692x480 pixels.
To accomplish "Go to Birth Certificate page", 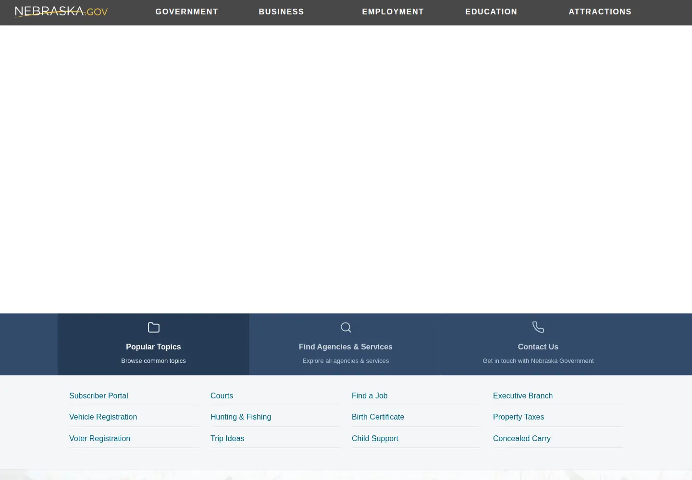I will click(378, 417).
